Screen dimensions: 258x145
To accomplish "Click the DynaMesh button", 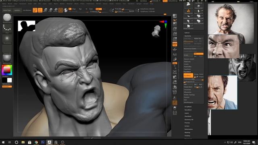I will [188, 75].
